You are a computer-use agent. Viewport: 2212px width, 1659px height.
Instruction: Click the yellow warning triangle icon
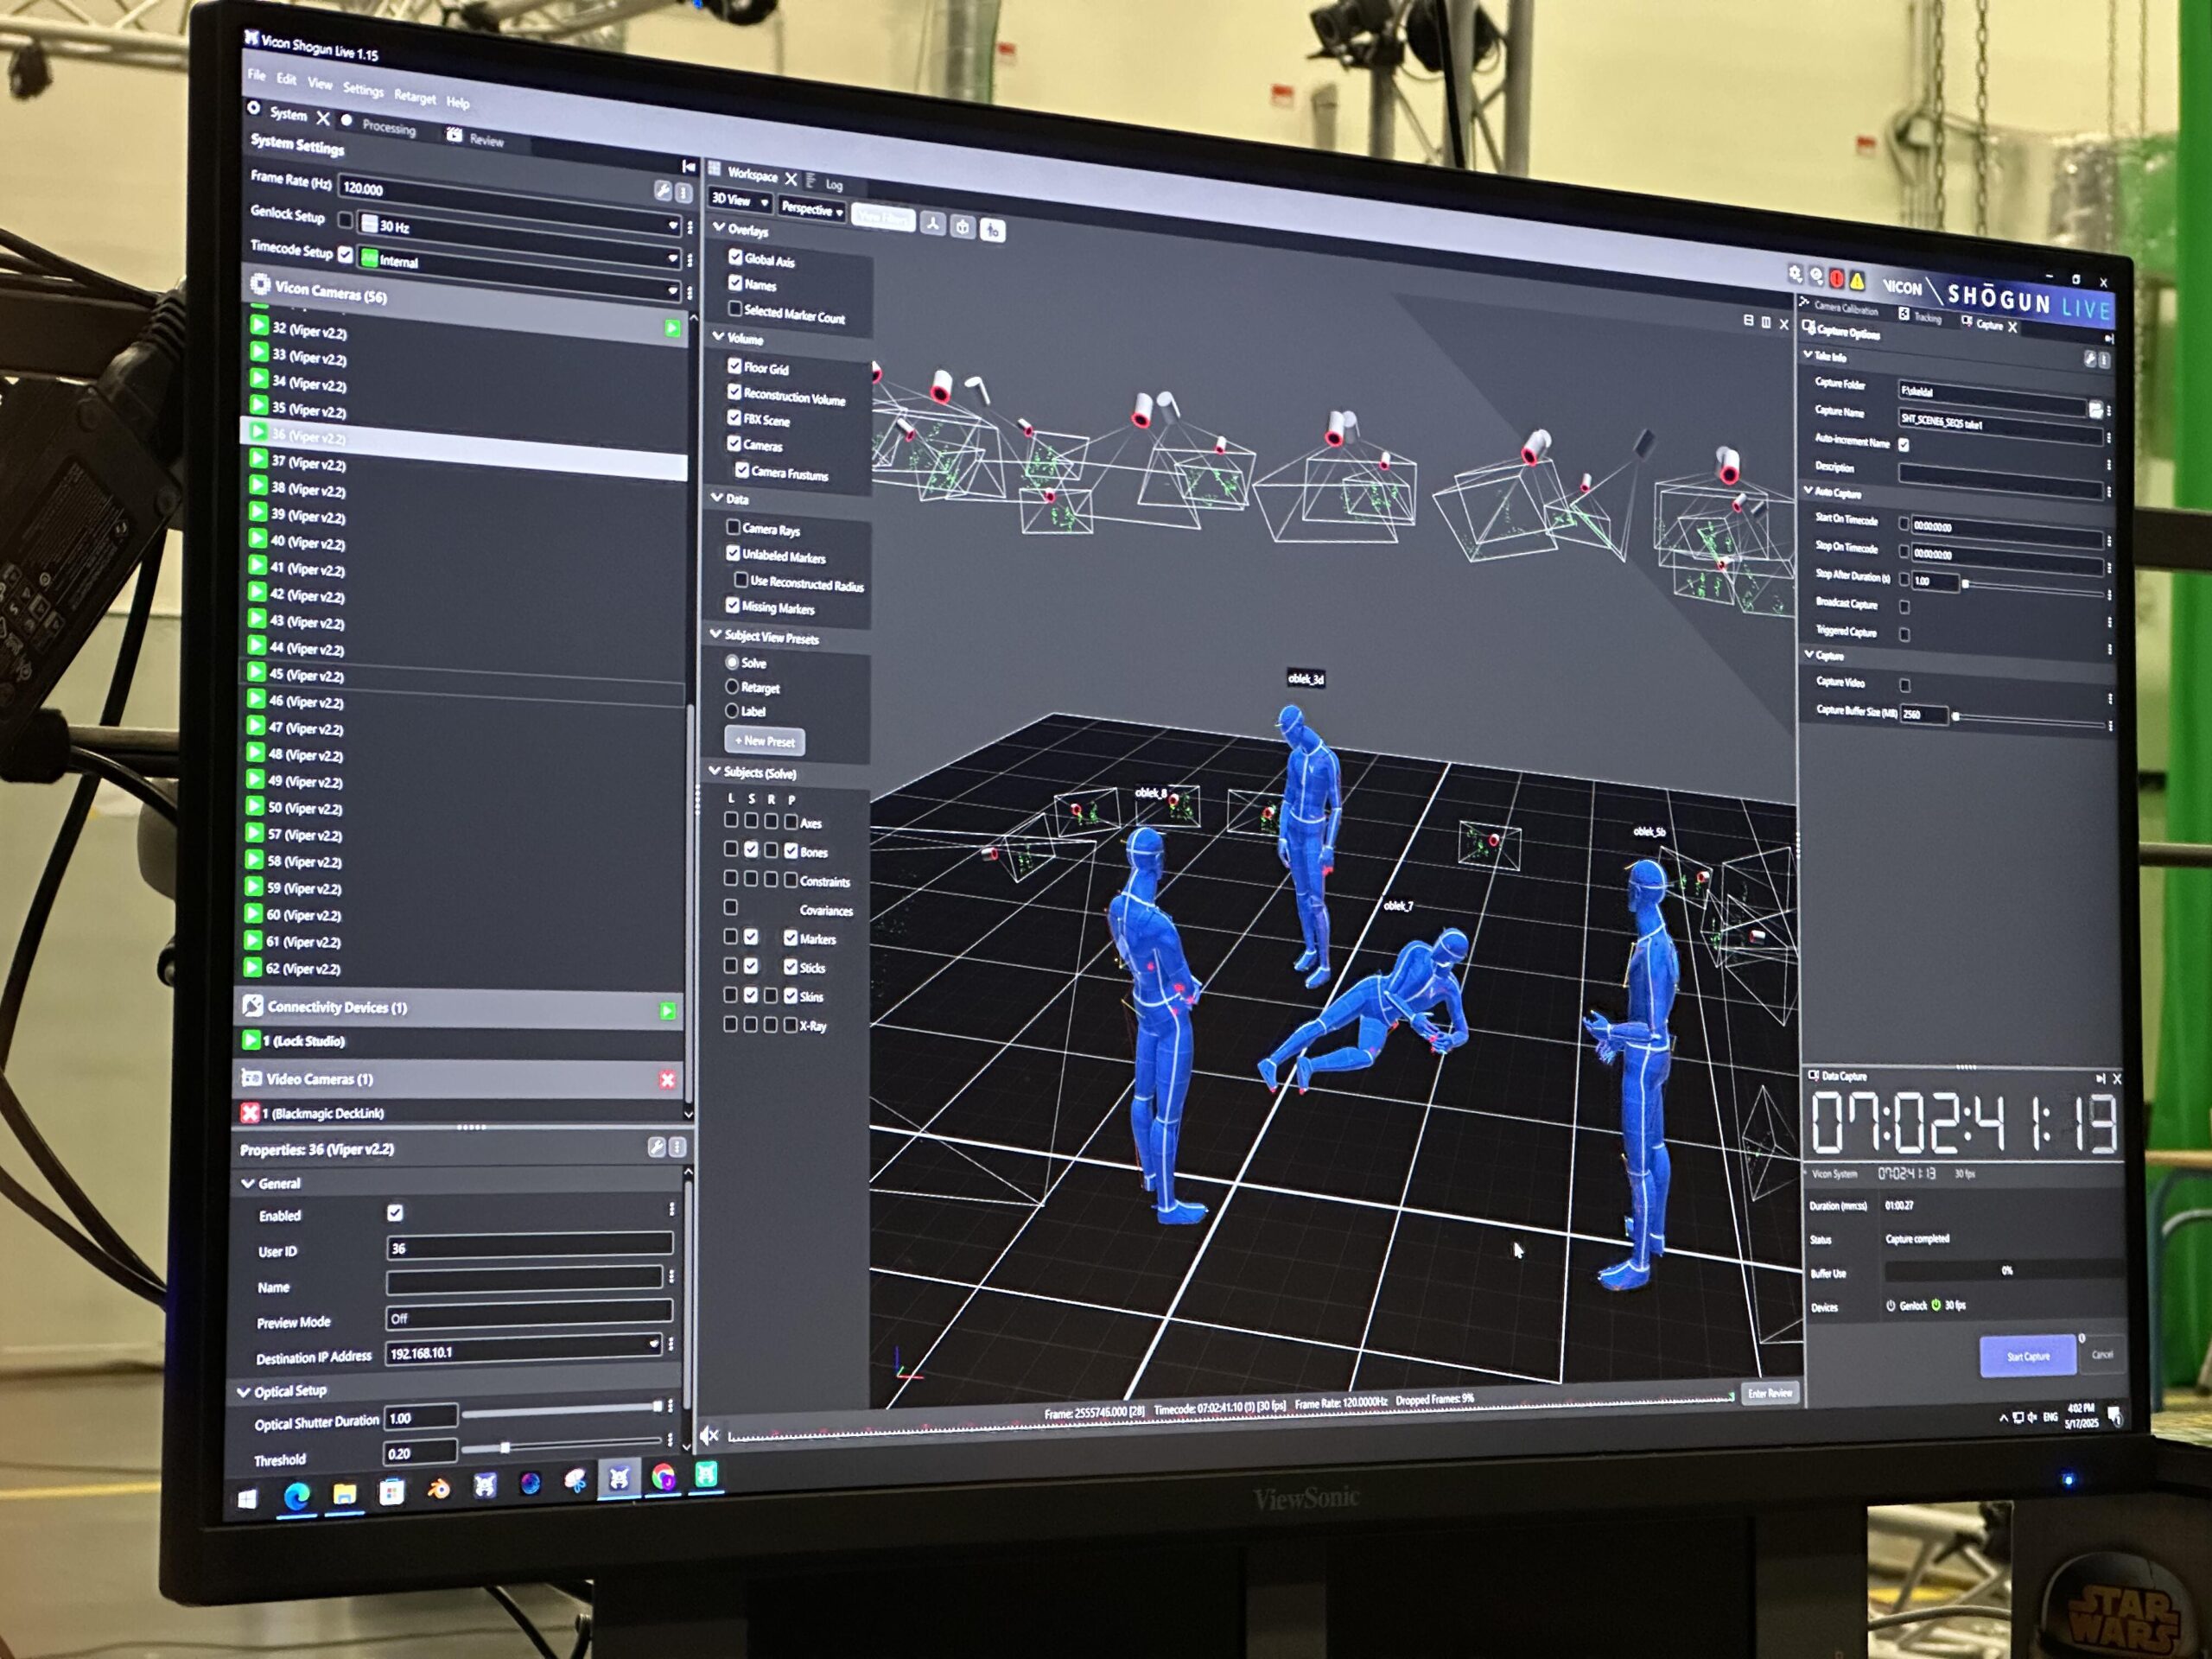pyautogui.click(x=1856, y=280)
